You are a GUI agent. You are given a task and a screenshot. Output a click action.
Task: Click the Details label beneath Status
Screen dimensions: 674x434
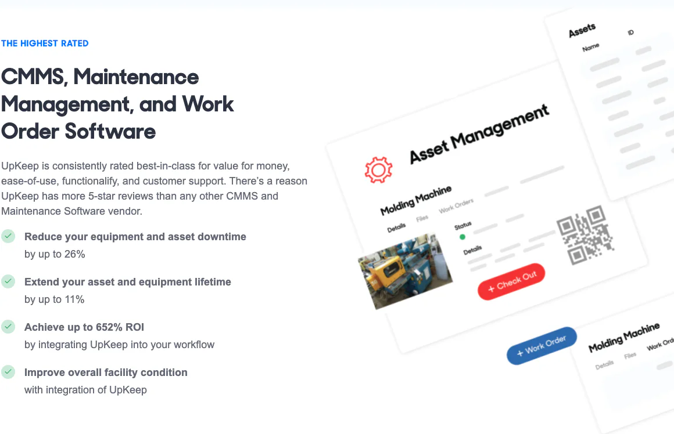tap(472, 250)
